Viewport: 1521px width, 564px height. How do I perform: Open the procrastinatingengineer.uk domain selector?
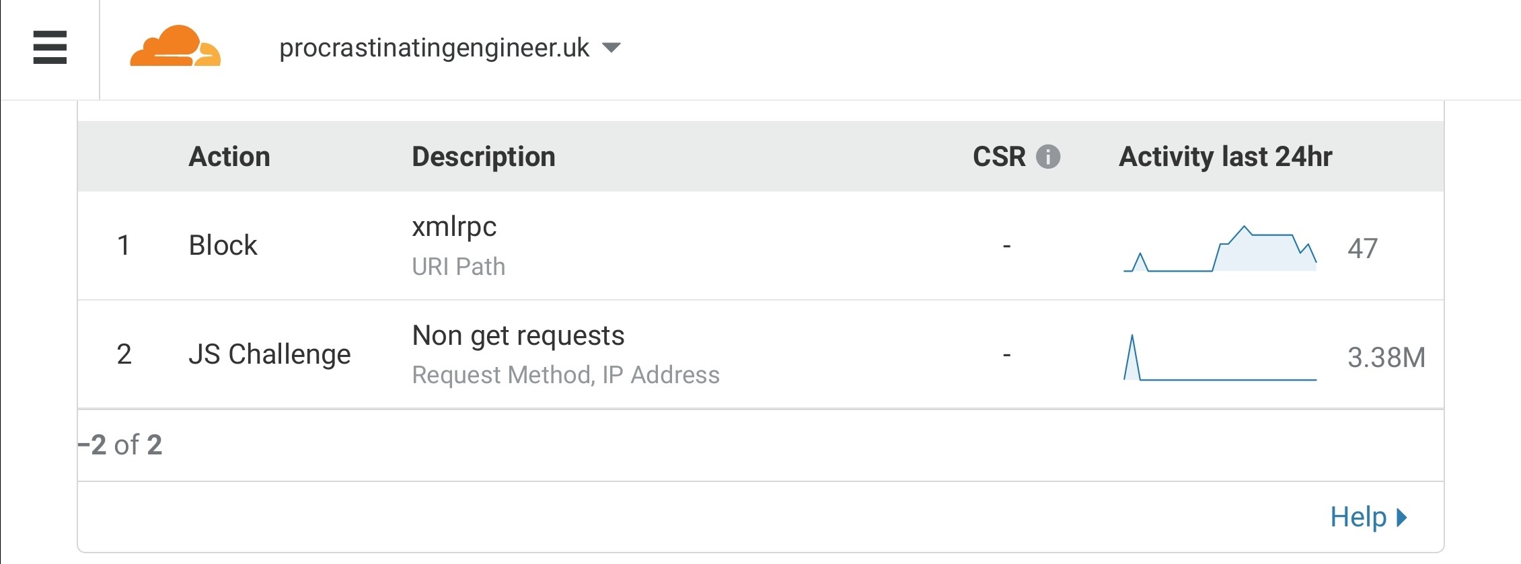(434, 48)
